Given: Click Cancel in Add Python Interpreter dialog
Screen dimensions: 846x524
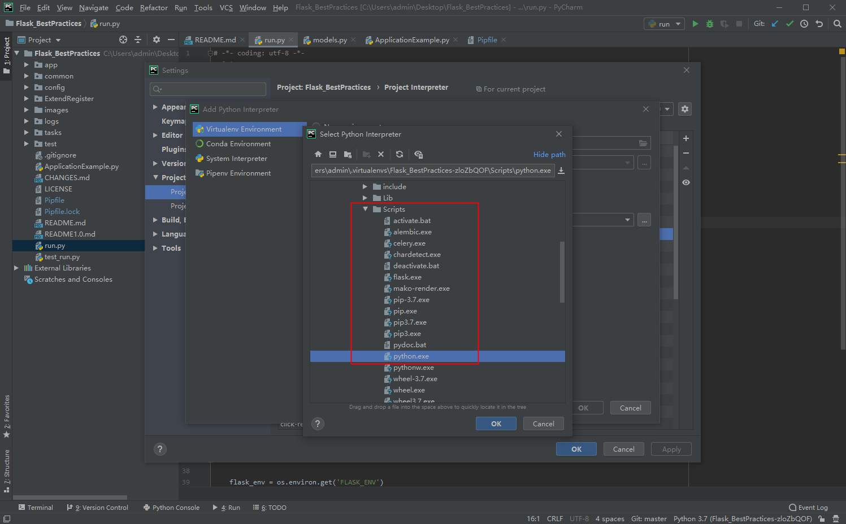Looking at the screenshot, I should pos(631,408).
